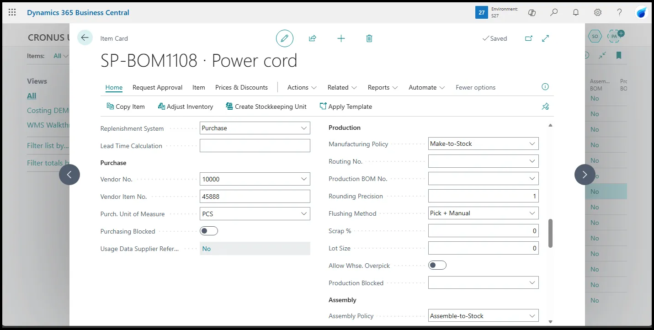Open the Item menu
The width and height of the screenshot is (654, 330).
[199, 87]
